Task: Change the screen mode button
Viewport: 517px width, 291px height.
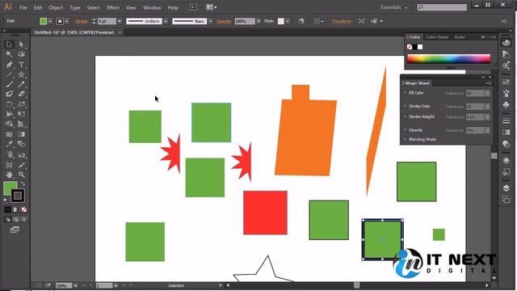Action: [15, 230]
